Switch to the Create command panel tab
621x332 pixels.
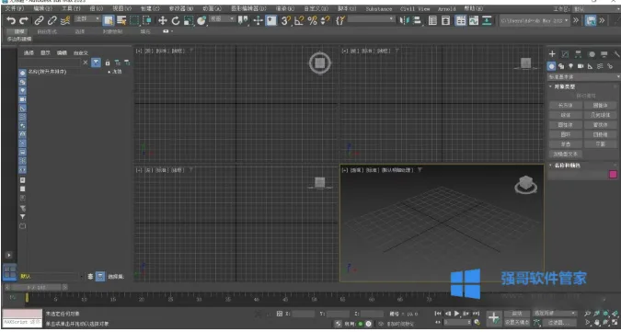(552, 54)
